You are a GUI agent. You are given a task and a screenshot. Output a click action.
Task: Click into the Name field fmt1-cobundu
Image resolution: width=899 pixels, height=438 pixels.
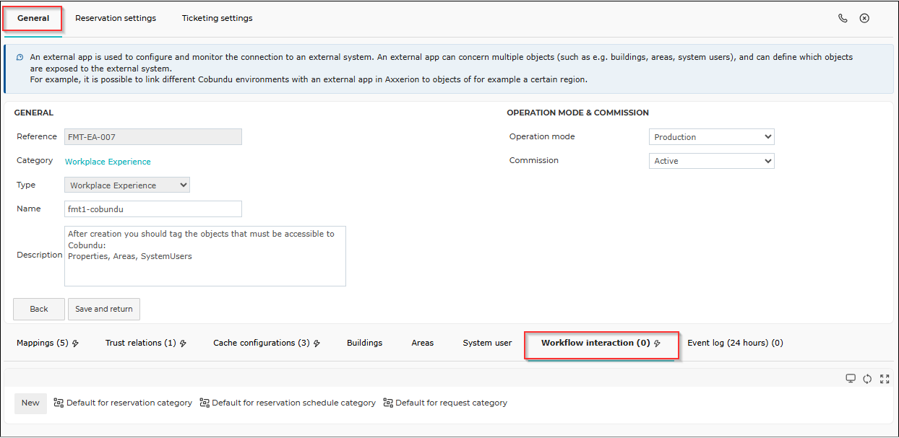[x=153, y=209]
